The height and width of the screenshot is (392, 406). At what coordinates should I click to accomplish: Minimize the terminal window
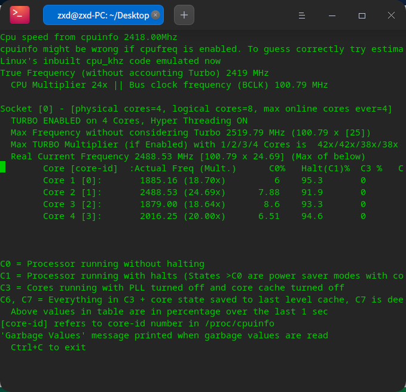(333, 16)
